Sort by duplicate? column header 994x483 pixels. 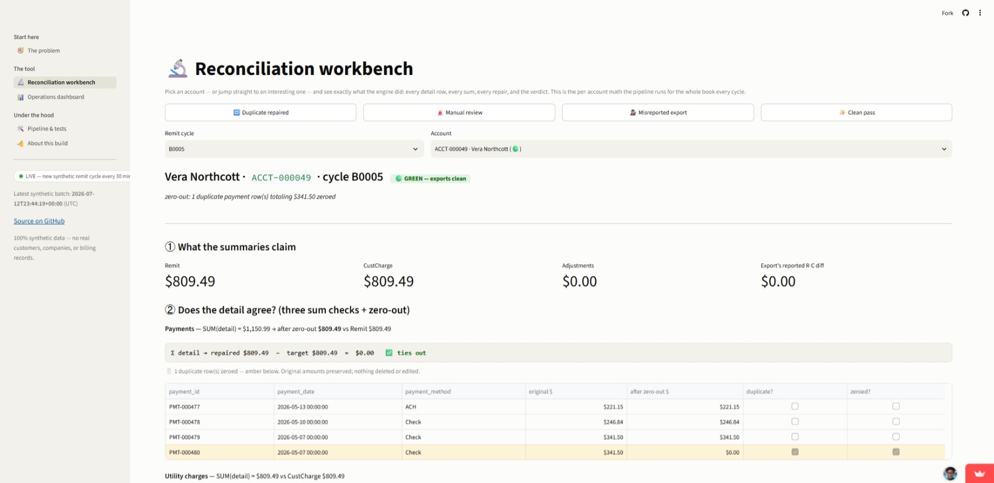click(795, 392)
